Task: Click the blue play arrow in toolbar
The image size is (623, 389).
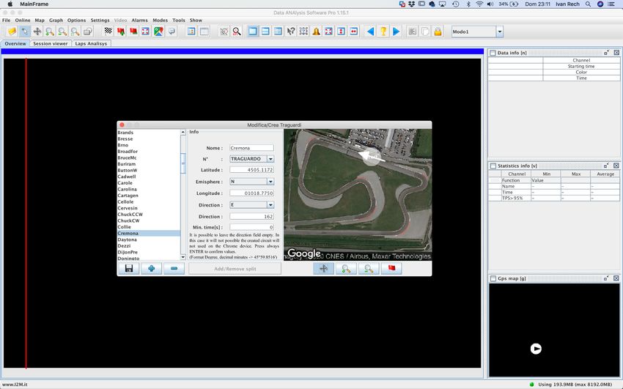Action: (396, 32)
